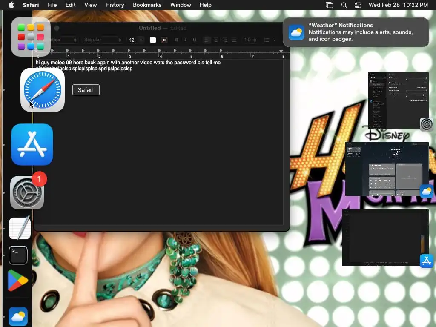Image resolution: width=436 pixels, height=327 pixels.
Task: Click the date and time clock
Action: 398,5
